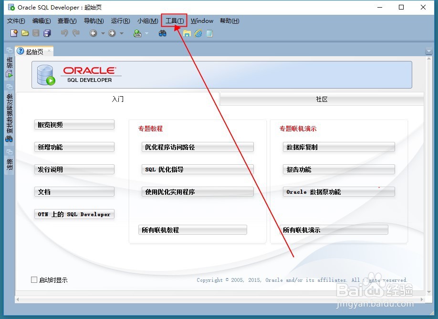Click the horizontal scrollbar left arrow
Image resolution: width=438 pixels, height=319 pixels.
(x=18, y=299)
